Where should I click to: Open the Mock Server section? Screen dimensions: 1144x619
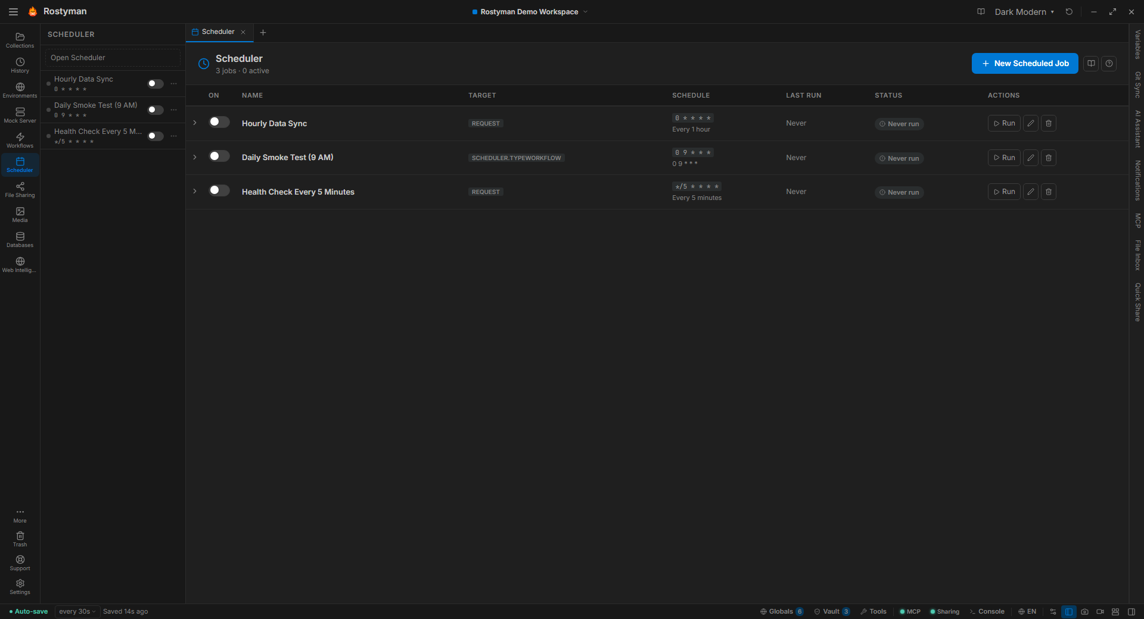pyautogui.click(x=20, y=115)
